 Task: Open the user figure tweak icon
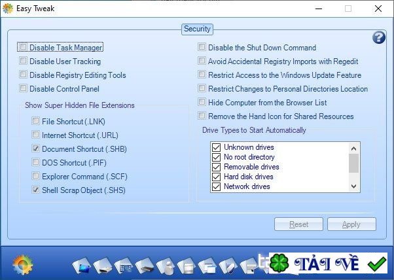tap(166, 266)
